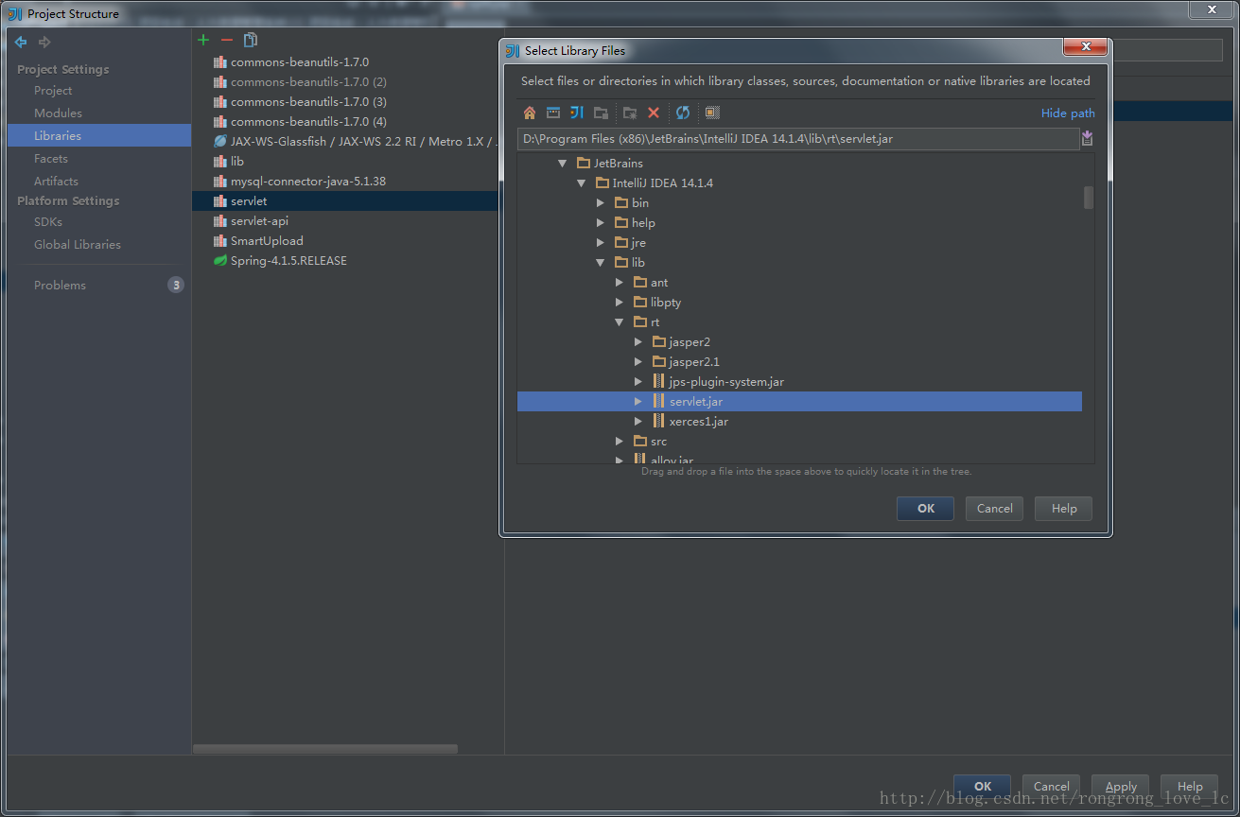Click the libpty folder icon
This screenshot has width=1240, height=817.
(x=640, y=303)
